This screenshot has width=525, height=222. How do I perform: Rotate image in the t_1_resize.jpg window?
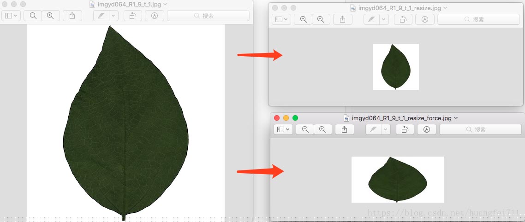[x=403, y=19]
